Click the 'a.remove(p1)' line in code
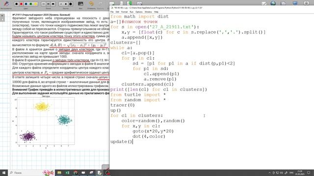The height and width of the screenshot is (176, 314). click(160, 79)
